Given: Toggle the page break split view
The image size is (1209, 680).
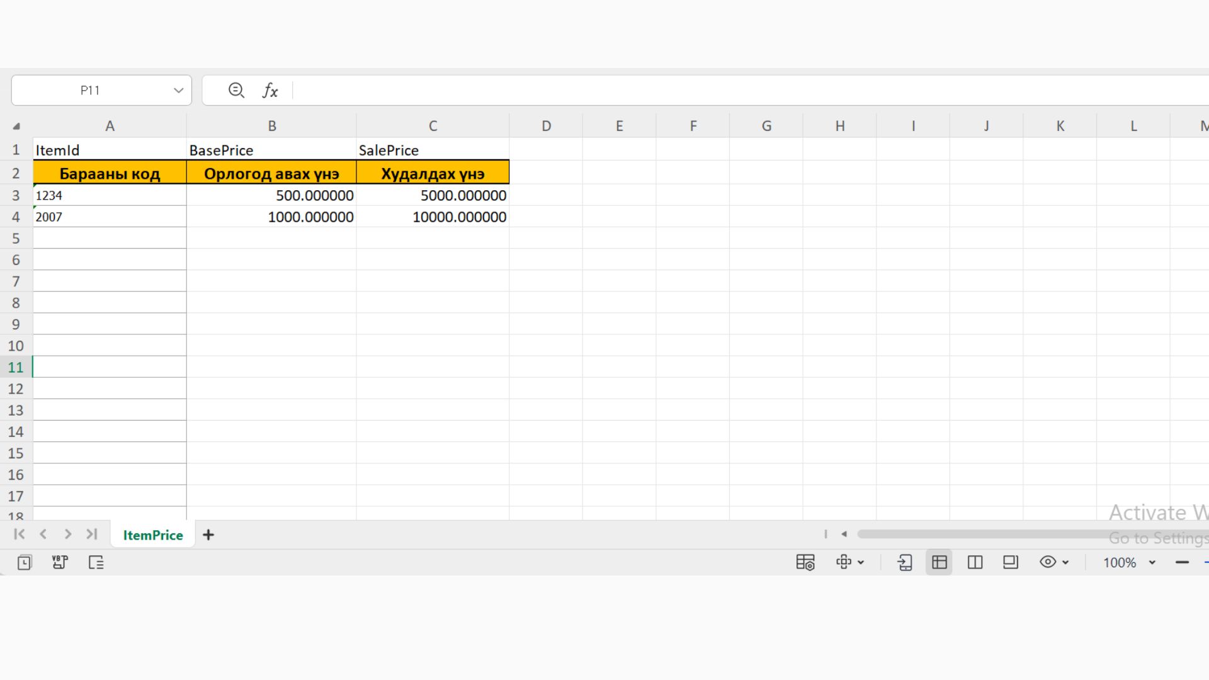Looking at the screenshot, I should [x=975, y=562].
